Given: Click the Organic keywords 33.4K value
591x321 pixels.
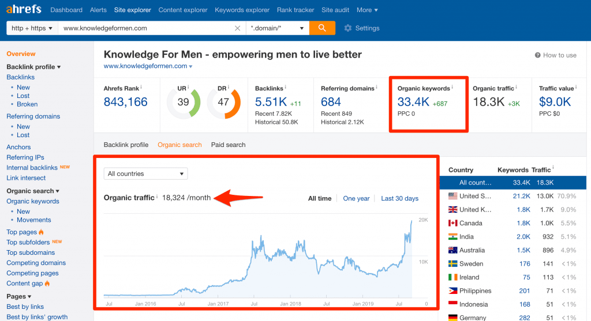Looking at the screenshot, I should [413, 102].
